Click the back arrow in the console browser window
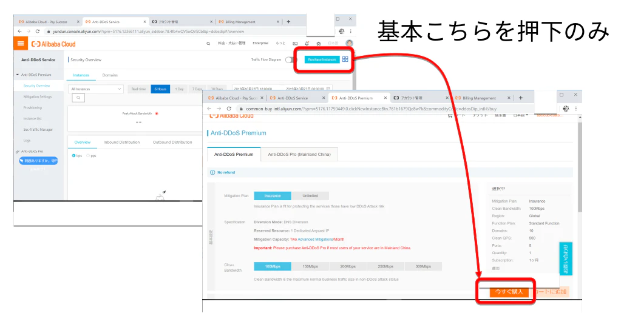This screenshot has width=621, height=313. tap(20, 32)
